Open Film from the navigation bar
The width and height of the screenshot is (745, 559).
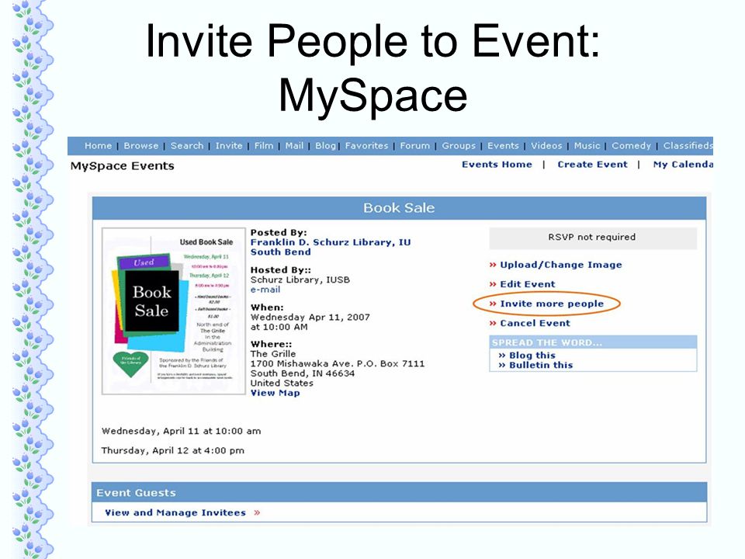264,145
